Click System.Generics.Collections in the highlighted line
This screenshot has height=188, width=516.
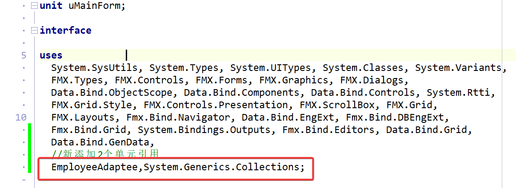point(223,167)
